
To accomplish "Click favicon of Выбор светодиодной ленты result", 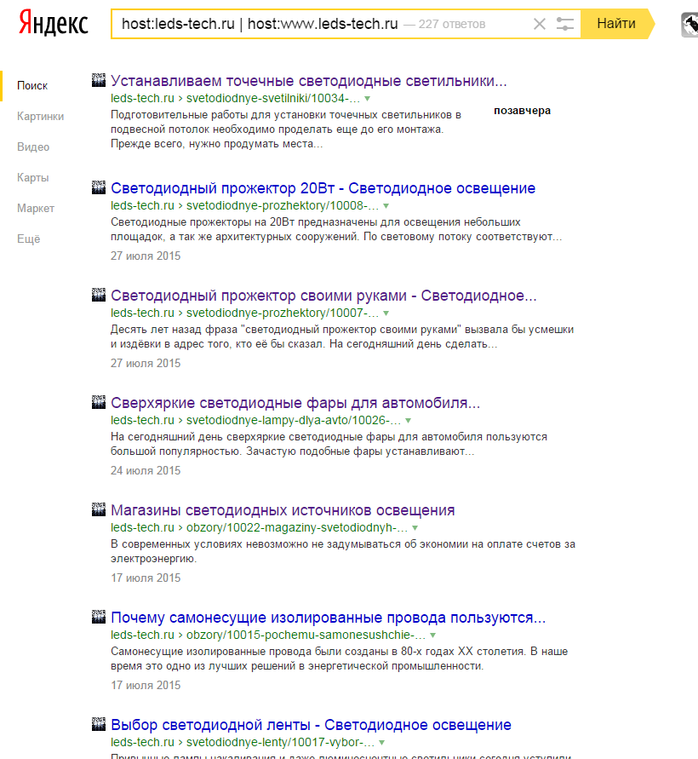I will pyautogui.click(x=99, y=724).
